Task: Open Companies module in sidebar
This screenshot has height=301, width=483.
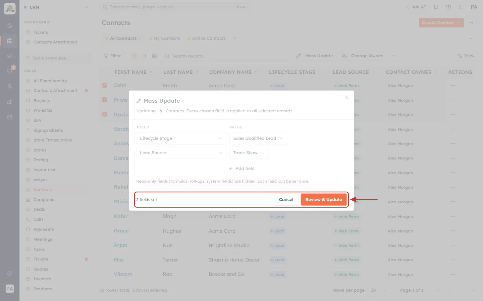Action: click(x=45, y=200)
